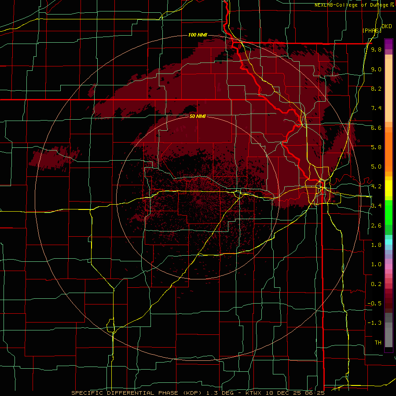396x396 pixels.
Task: Pick the bright green color bar segment
Action: 389,212
